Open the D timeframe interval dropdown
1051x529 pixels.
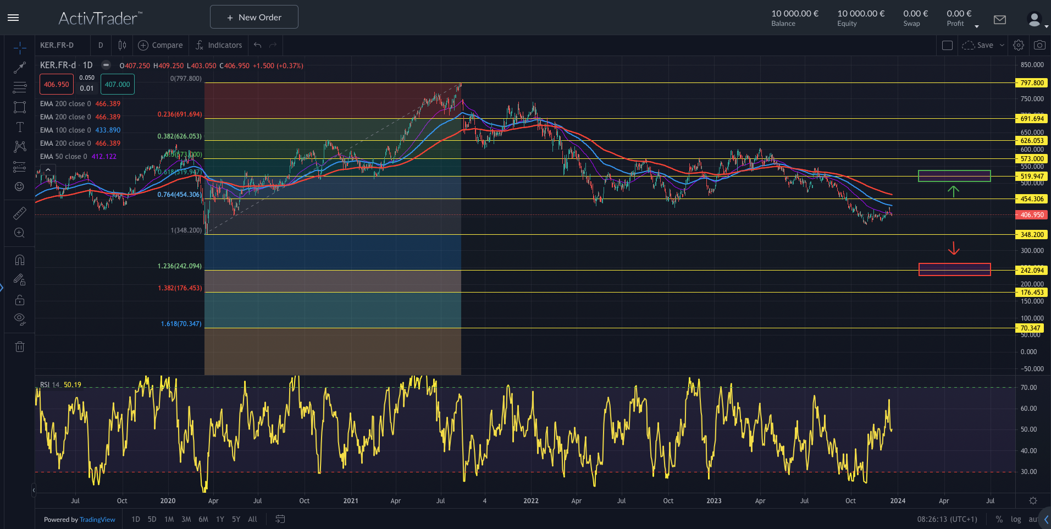(101, 45)
